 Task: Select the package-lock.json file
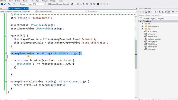click(x=154, y=39)
